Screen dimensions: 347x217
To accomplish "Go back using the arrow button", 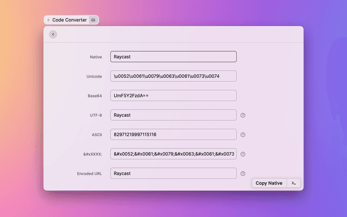I will click(53, 34).
